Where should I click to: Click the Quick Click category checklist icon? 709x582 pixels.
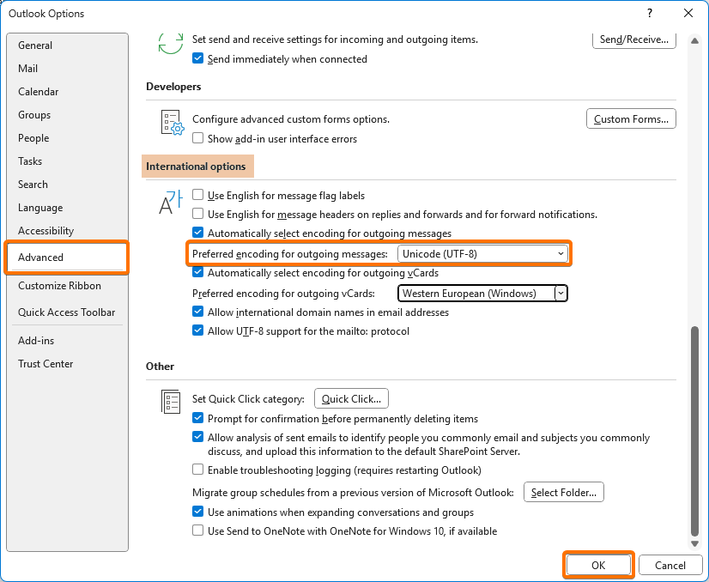coord(171,402)
